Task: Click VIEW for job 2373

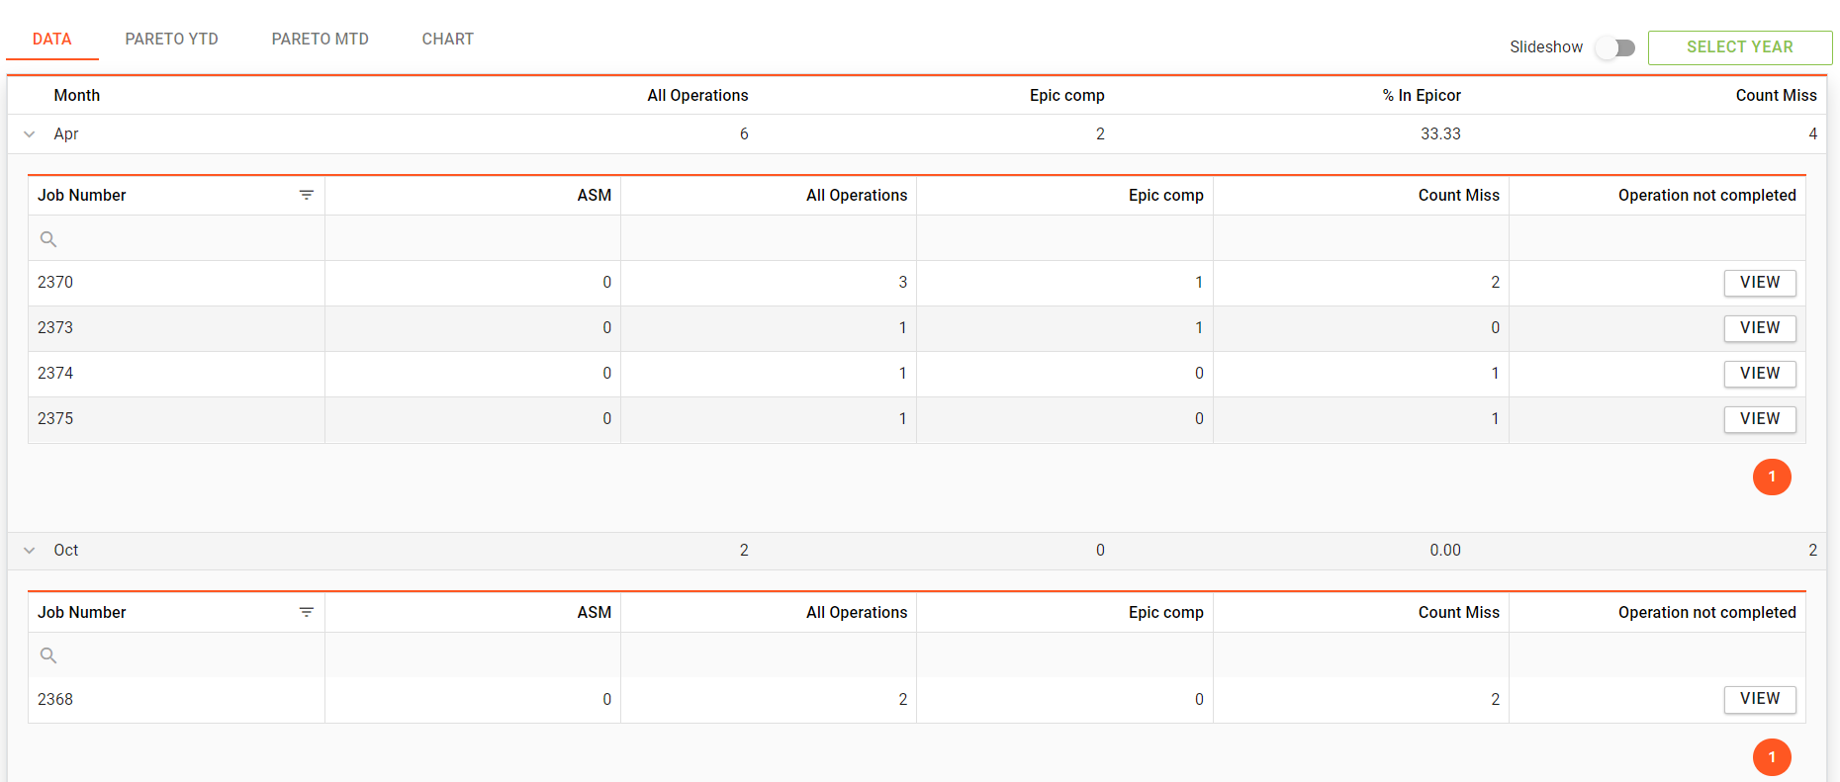Action: click(1759, 328)
